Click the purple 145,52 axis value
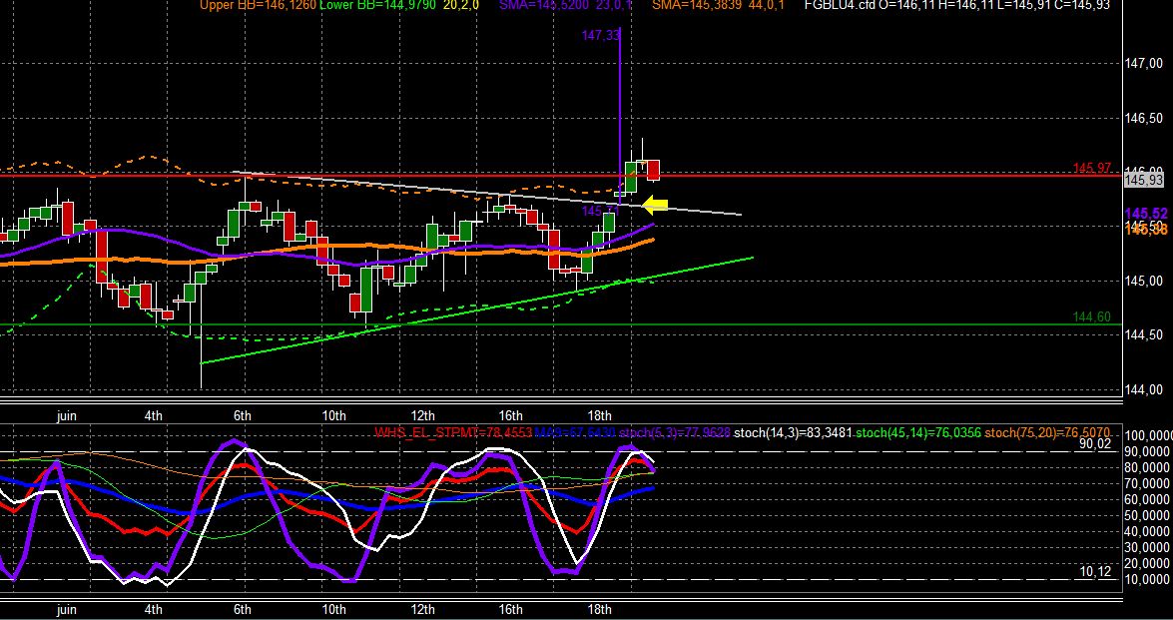Viewport: 1173px width, 620px height. pos(1145,214)
